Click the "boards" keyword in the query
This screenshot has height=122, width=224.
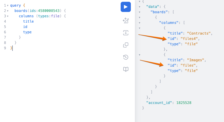[x=21, y=11]
